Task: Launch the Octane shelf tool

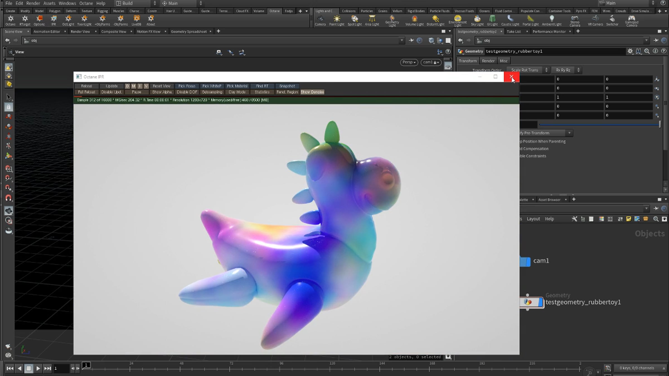Action: [11, 20]
